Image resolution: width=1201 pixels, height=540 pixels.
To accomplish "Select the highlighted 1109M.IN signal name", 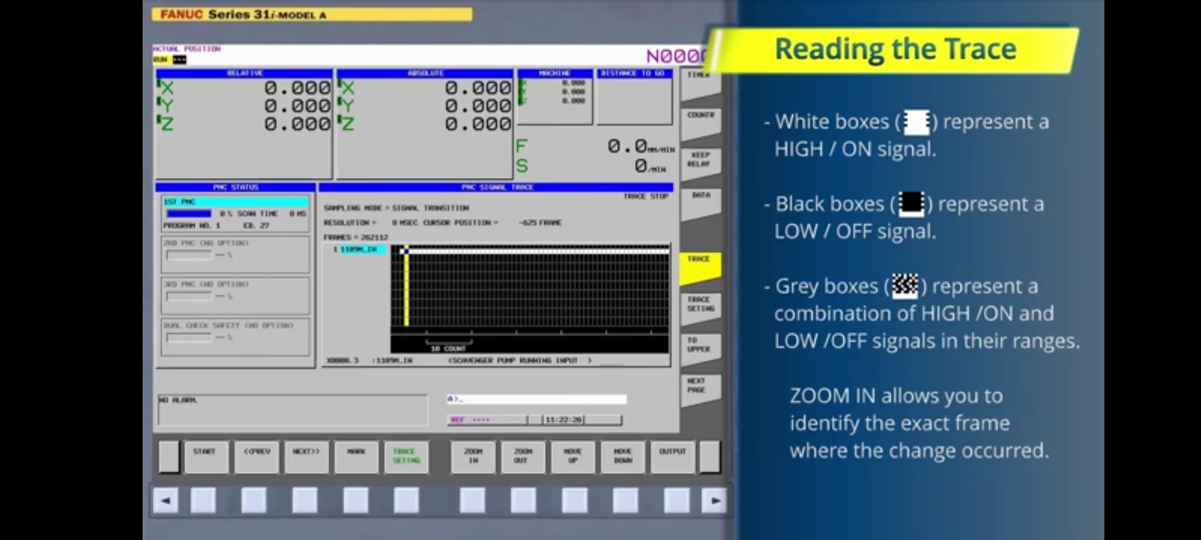I will click(363, 249).
